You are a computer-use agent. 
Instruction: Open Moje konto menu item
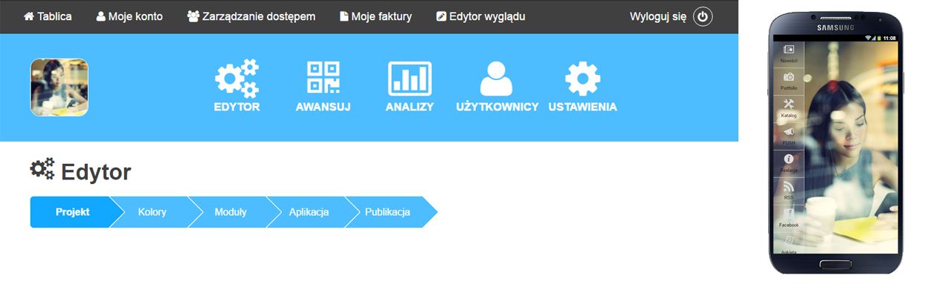click(x=129, y=16)
